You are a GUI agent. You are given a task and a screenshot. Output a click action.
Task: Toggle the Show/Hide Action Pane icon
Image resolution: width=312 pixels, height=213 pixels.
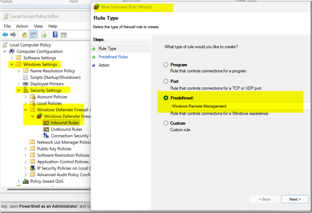(x=64, y=35)
